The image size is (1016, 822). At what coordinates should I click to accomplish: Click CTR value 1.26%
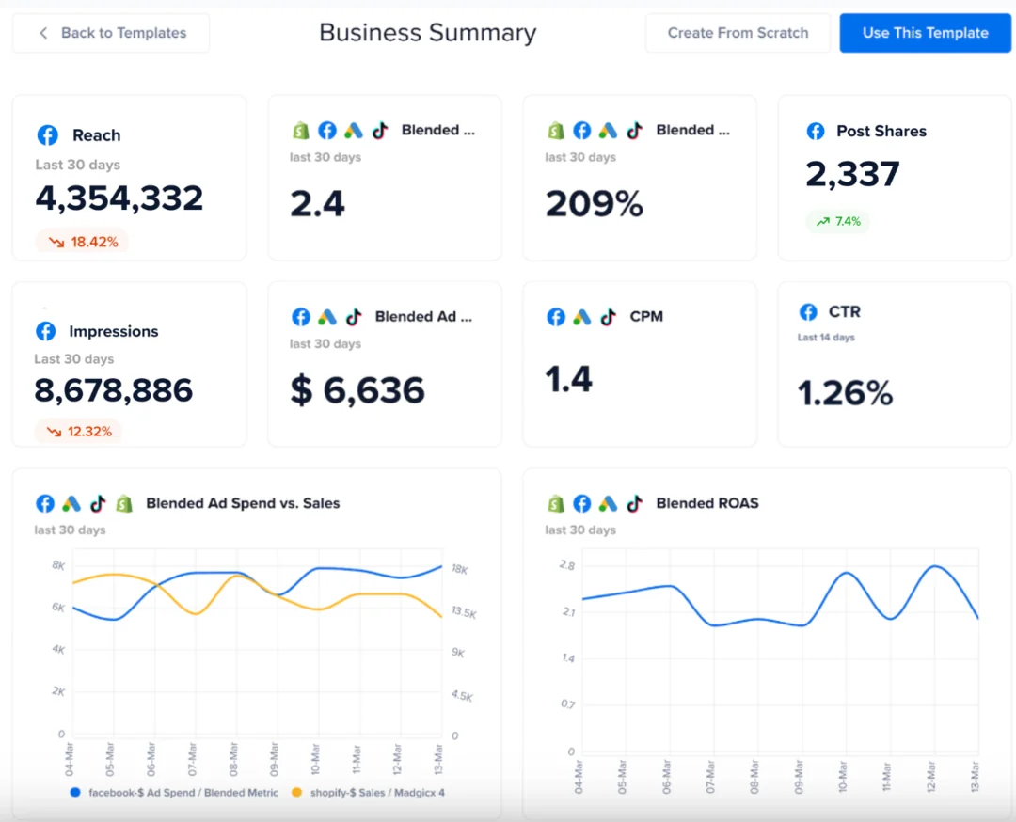[845, 393]
